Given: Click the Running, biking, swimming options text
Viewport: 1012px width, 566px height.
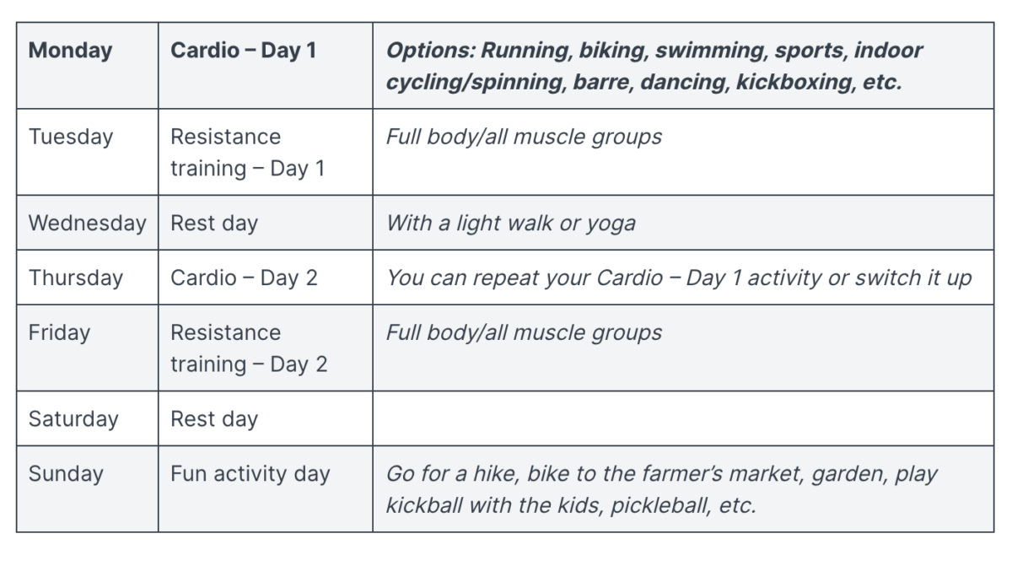Looking at the screenshot, I should pyautogui.click(x=654, y=67).
